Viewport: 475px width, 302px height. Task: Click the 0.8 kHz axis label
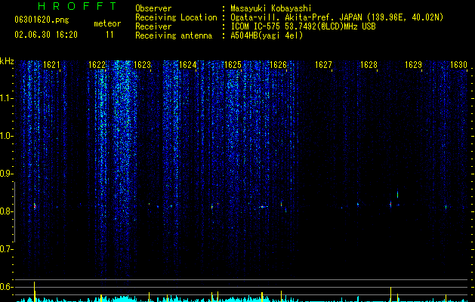pos(5,211)
